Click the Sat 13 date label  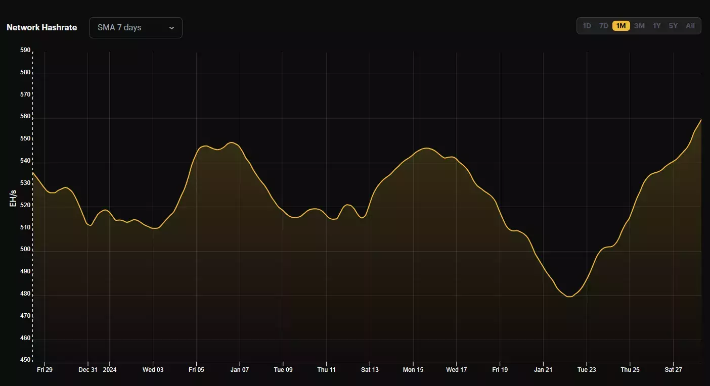pyautogui.click(x=370, y=370)
